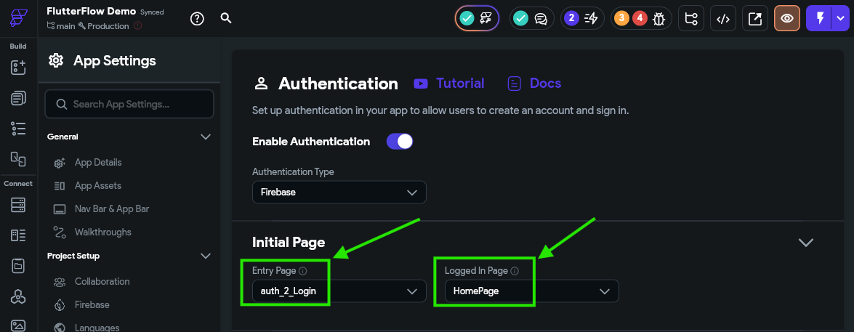
Task: Open App Assets settings
Action: pyautogui.click(x=98, y=185)
